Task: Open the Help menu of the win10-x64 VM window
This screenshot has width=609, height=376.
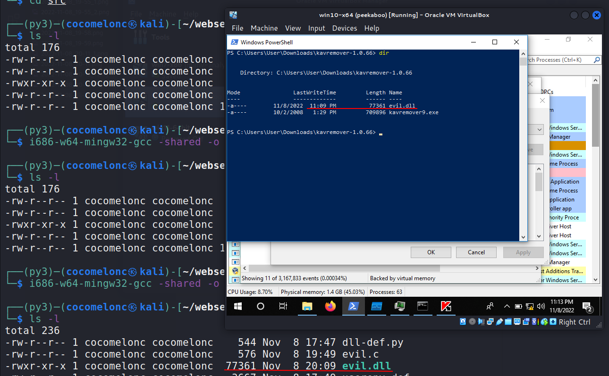Action: [372, 28]
